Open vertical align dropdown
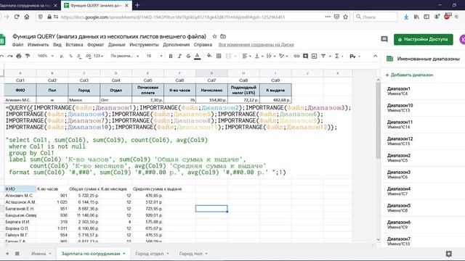Screen dimensions: 465x261 [x=259, y=56]
